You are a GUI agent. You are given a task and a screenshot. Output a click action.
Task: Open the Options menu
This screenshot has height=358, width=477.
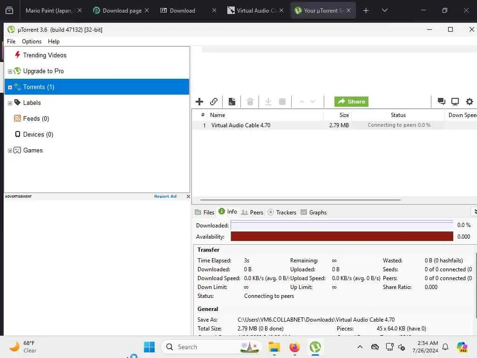pyautogui.click(x=32, y=41)
